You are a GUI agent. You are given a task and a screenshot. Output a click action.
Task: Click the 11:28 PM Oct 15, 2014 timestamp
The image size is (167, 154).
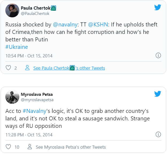point(29,135)
